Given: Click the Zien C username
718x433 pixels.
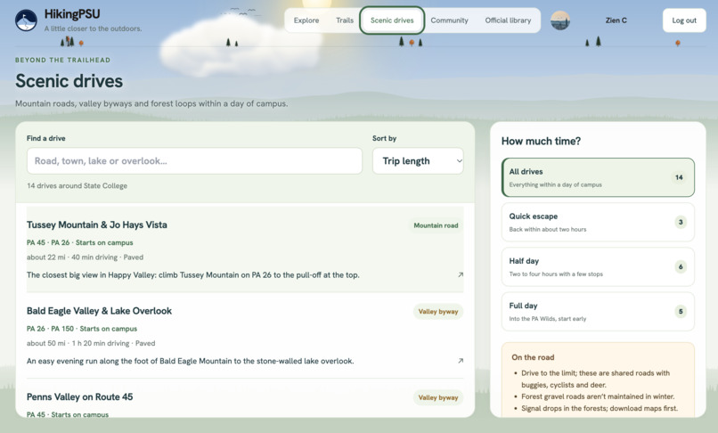Looking at the screenshot, I should 616,20.
